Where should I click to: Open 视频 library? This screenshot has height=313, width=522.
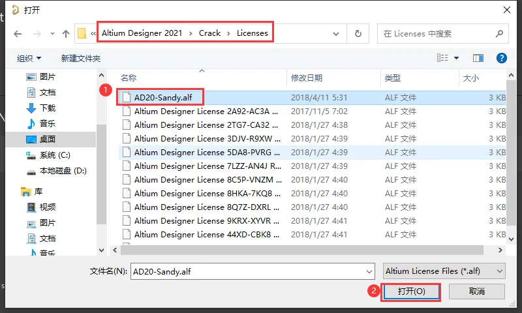40,207
